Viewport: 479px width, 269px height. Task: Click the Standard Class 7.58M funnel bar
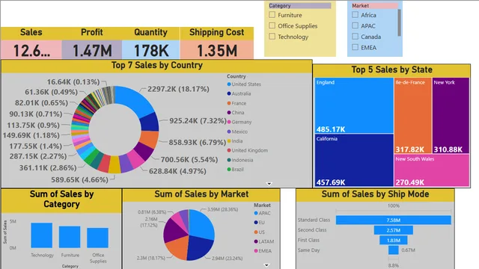click(394, 220)
